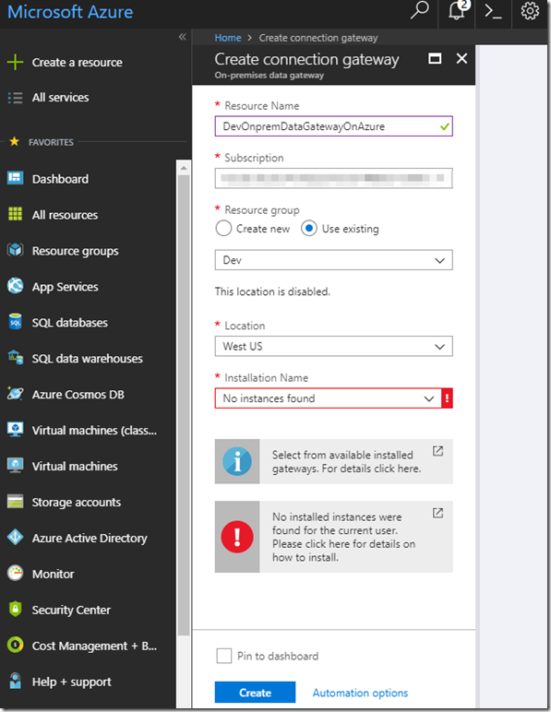Click the Monitor gauge icon
The image size is (551, 712).
15,573
